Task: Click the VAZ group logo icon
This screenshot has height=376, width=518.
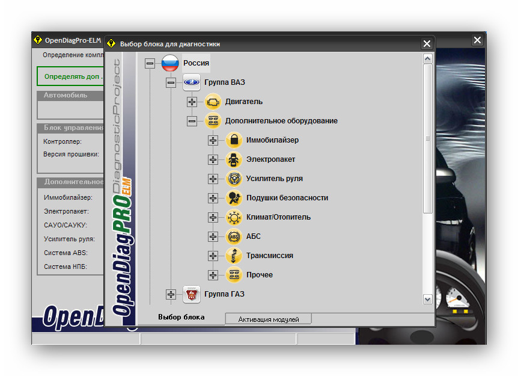Action: pyautogui.click(x=192, y=82)
